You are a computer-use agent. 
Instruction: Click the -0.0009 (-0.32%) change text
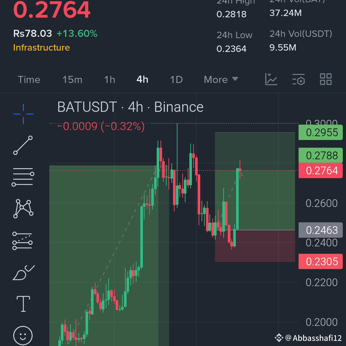[101, 126]
